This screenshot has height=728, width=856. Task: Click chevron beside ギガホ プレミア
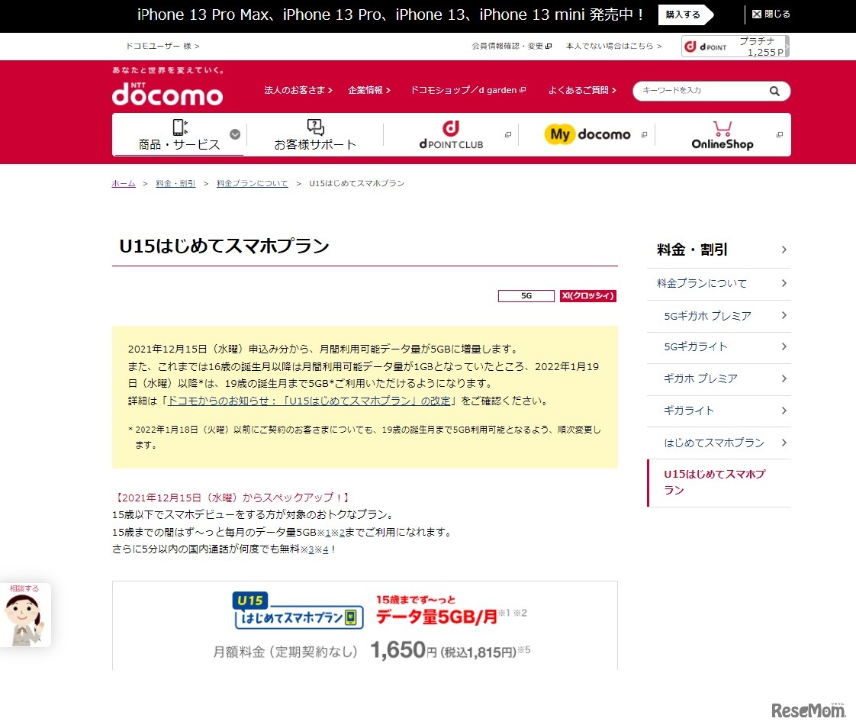[x=784, y=378]
